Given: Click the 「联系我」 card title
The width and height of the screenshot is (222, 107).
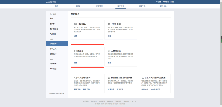Looking at the screenshot, I should tap(82, 24).
